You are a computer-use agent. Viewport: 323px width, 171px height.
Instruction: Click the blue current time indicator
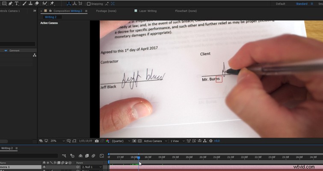[x=139, y=158]
